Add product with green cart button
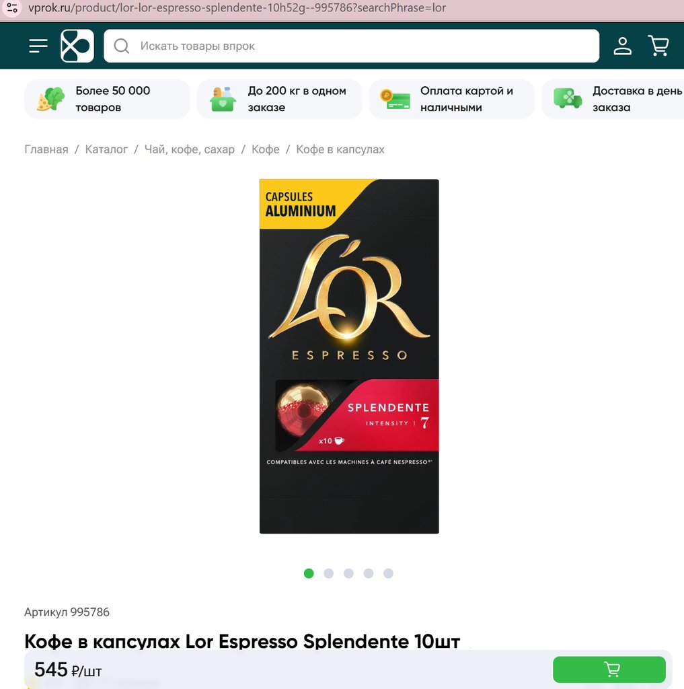The height and width of the screenshot is (689, 684). (x=609, y=669)
